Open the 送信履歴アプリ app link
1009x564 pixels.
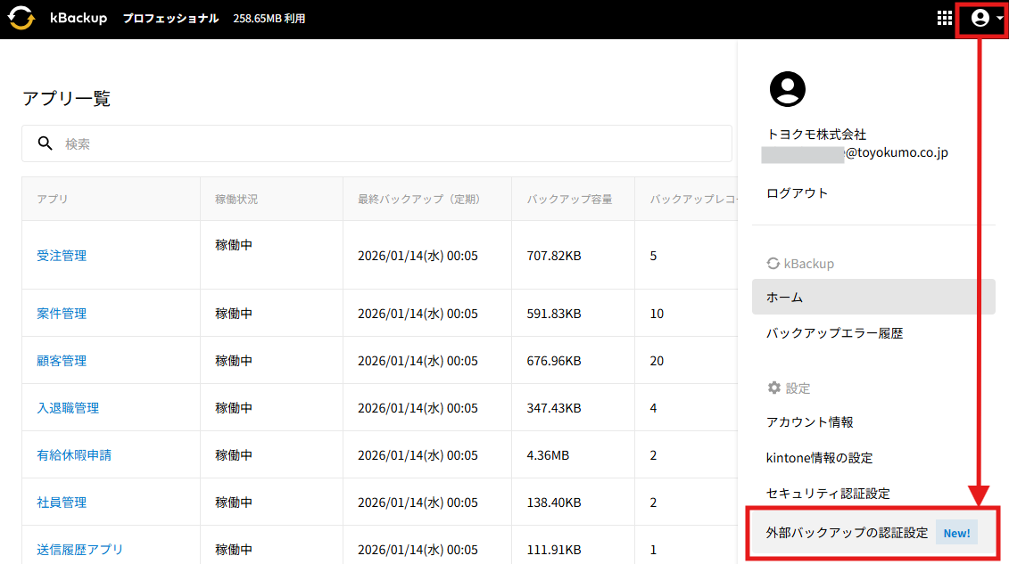coord(80,550)
